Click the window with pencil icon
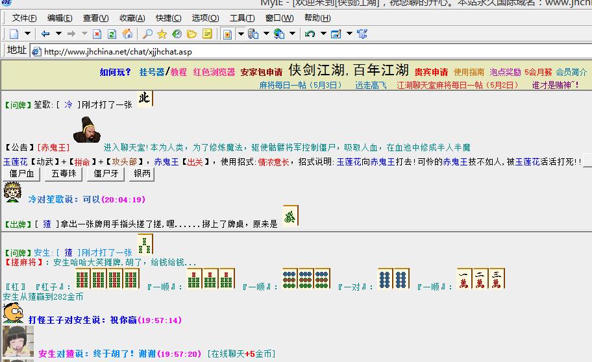This screenshot has width=592, height=362. [x=336, y=34]
